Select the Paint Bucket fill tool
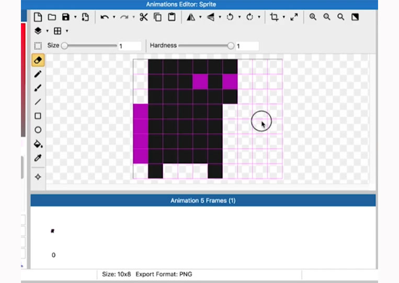Image resolution: width=399 pixels, height=283 pixels. [x=38, y=144]
